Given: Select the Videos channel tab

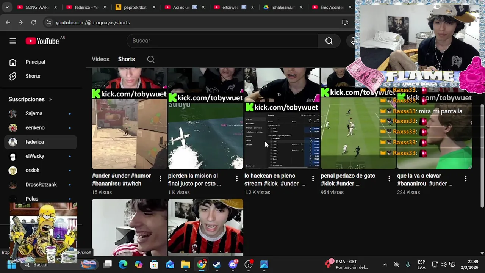Looking at the screenshot, I should [100, 59].
